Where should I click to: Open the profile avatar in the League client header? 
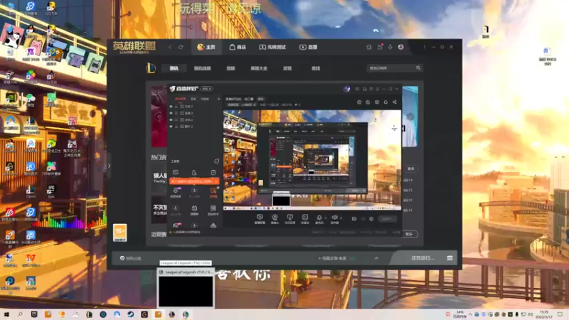point(400,47)
